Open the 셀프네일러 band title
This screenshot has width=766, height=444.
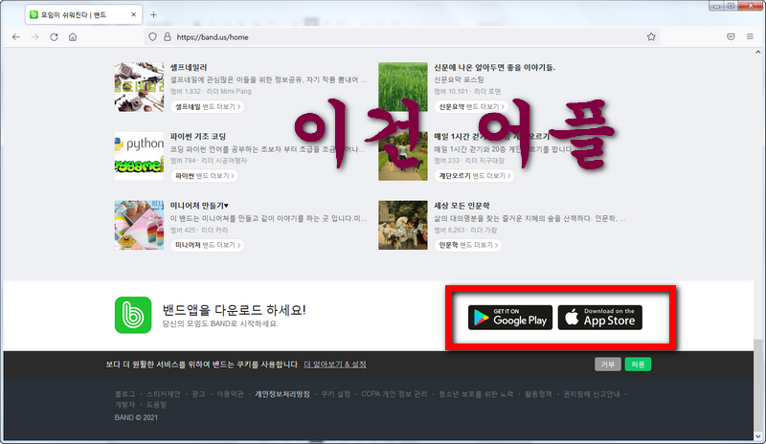[x=189, y=67]
